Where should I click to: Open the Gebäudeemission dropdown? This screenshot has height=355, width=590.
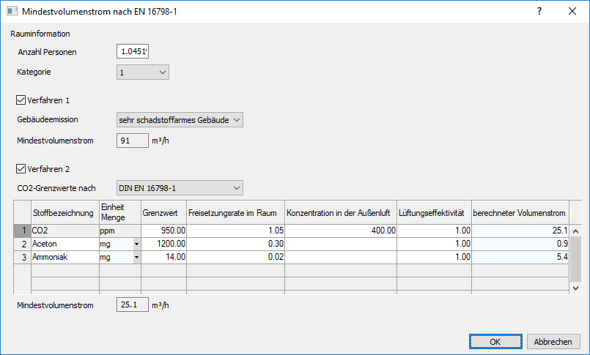pos(180,120)
